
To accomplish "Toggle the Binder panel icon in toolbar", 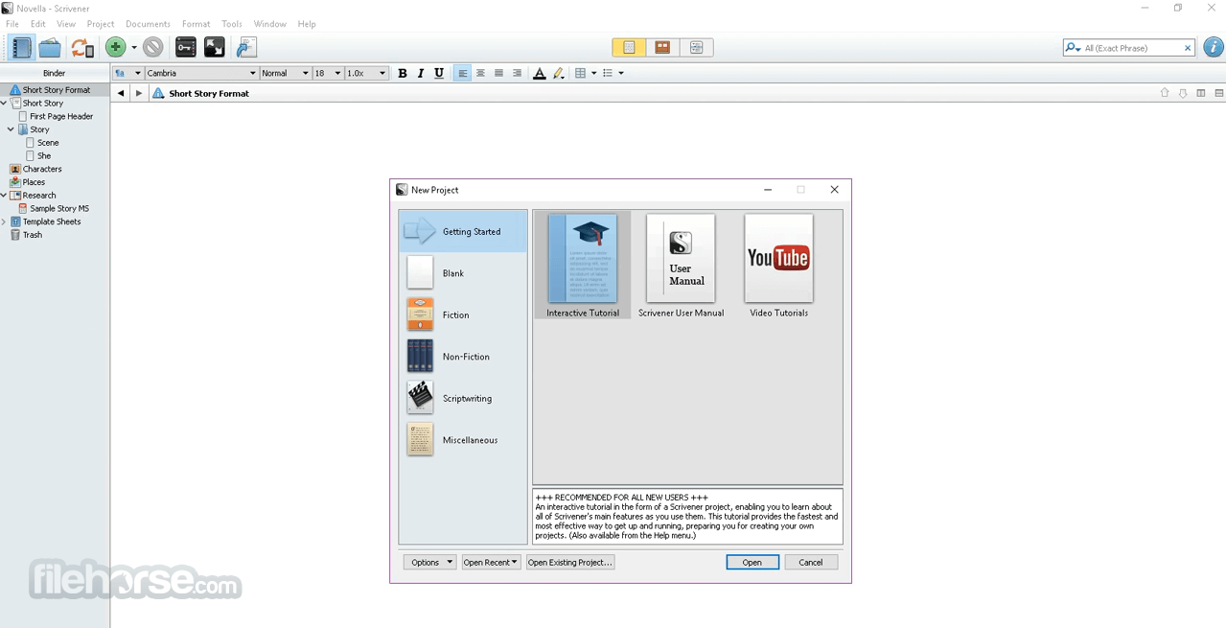I will pyautogui.click(x=21, y=47).
